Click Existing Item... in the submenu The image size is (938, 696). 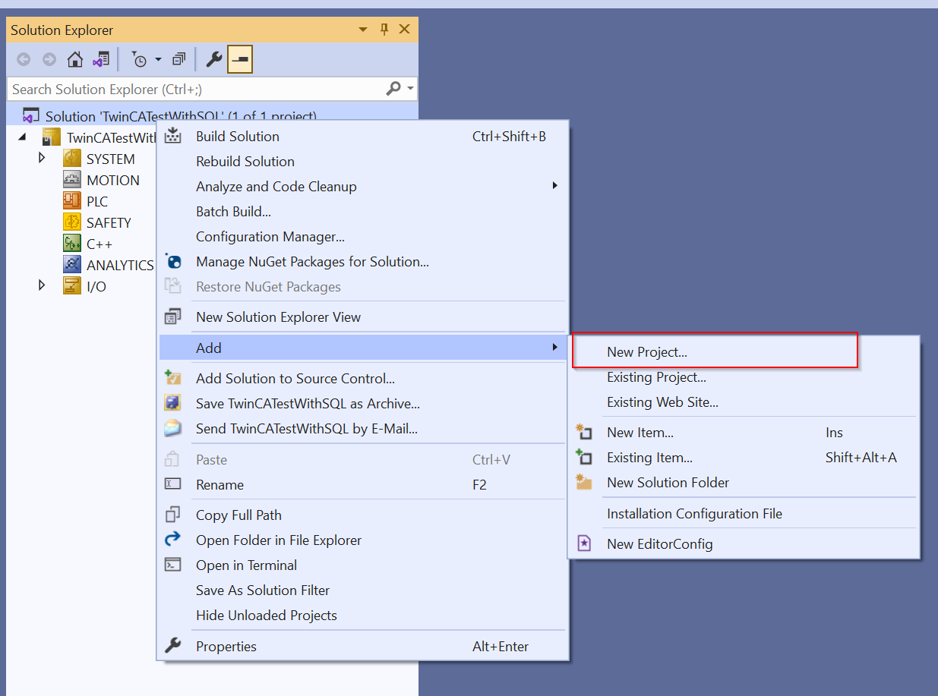[x=744, y=458]
